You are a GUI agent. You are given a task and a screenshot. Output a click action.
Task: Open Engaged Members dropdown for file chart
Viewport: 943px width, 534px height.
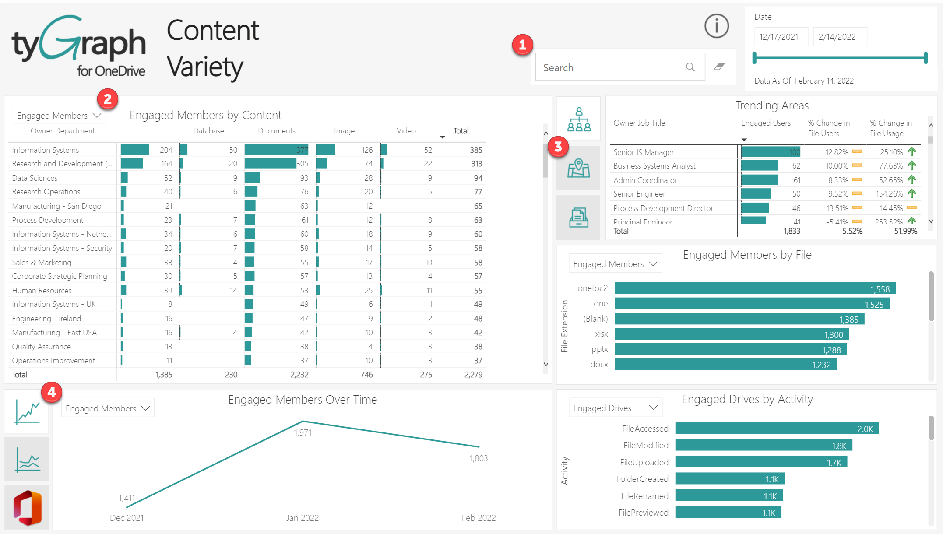click(x=615, y=264)
